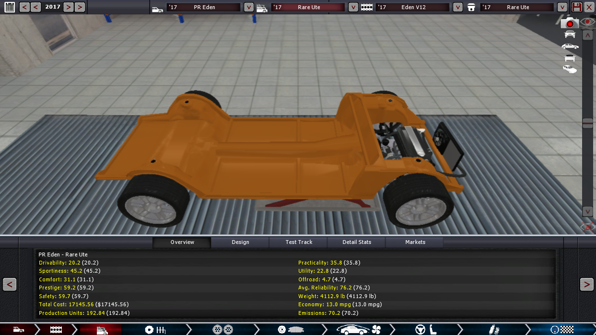
Task: Switch to the perspective car view
Action: coord(570,69)
